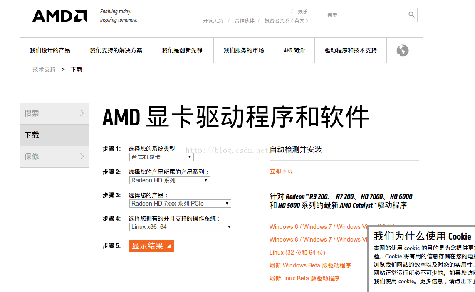Open the 娱乐 top link
Image resolution: width=475 pixels, height=292 pixels.
[302, 12]
